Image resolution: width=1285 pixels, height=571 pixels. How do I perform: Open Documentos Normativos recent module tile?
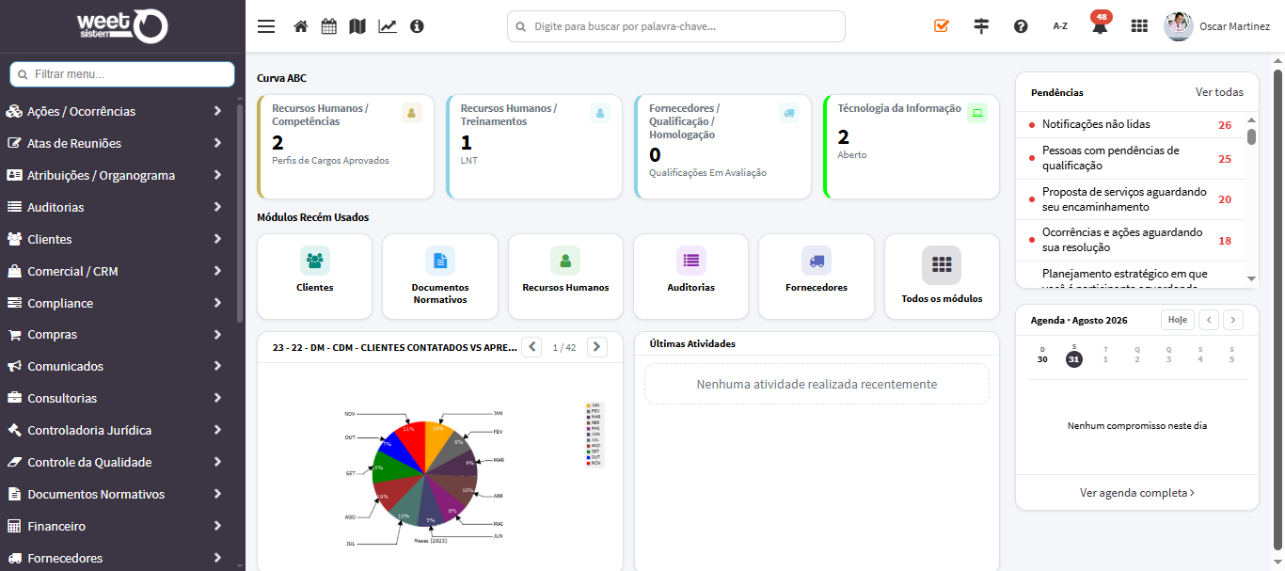pyautogui.click(x=440, y=277)
